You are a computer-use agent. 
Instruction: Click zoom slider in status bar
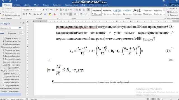171,99
